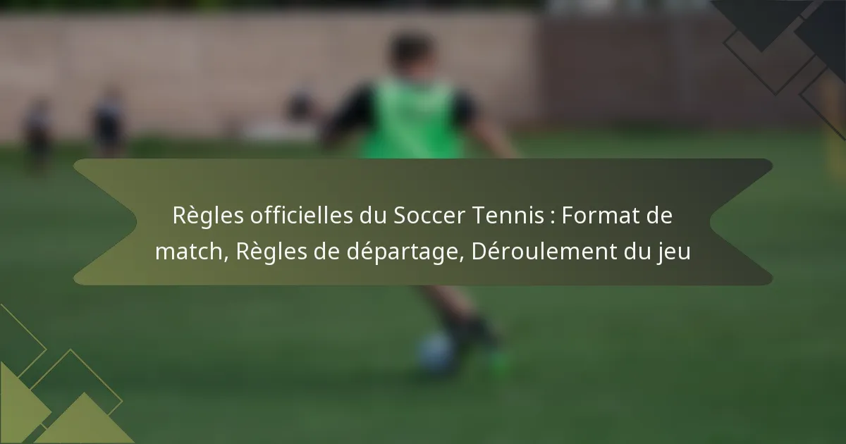Click the player's green training bib
The width and height of the screenshot is (846, 444).
point(411,118)
